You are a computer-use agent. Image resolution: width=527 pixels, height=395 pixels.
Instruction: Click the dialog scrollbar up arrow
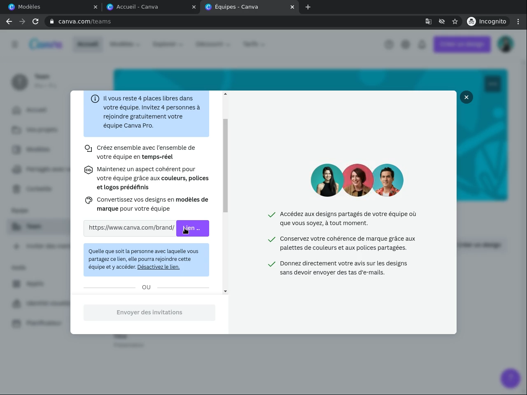[x=225, y=94]
